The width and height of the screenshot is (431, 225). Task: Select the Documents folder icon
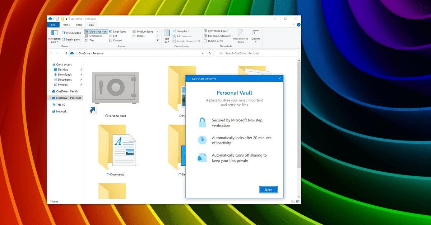point(117,148)
